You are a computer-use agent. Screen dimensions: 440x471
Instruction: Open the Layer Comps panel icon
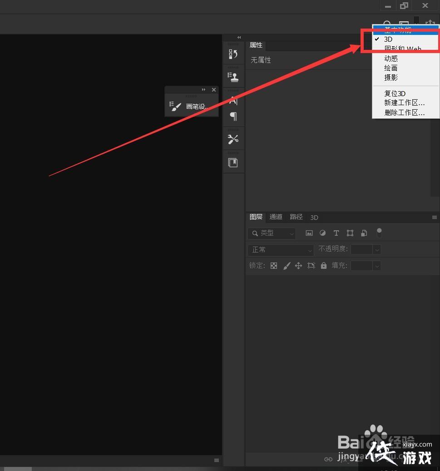233,163
